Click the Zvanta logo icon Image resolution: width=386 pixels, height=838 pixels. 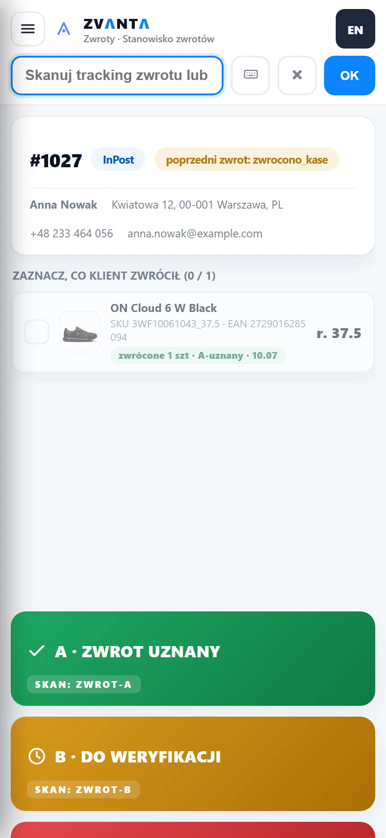click(x=64, y=29)
